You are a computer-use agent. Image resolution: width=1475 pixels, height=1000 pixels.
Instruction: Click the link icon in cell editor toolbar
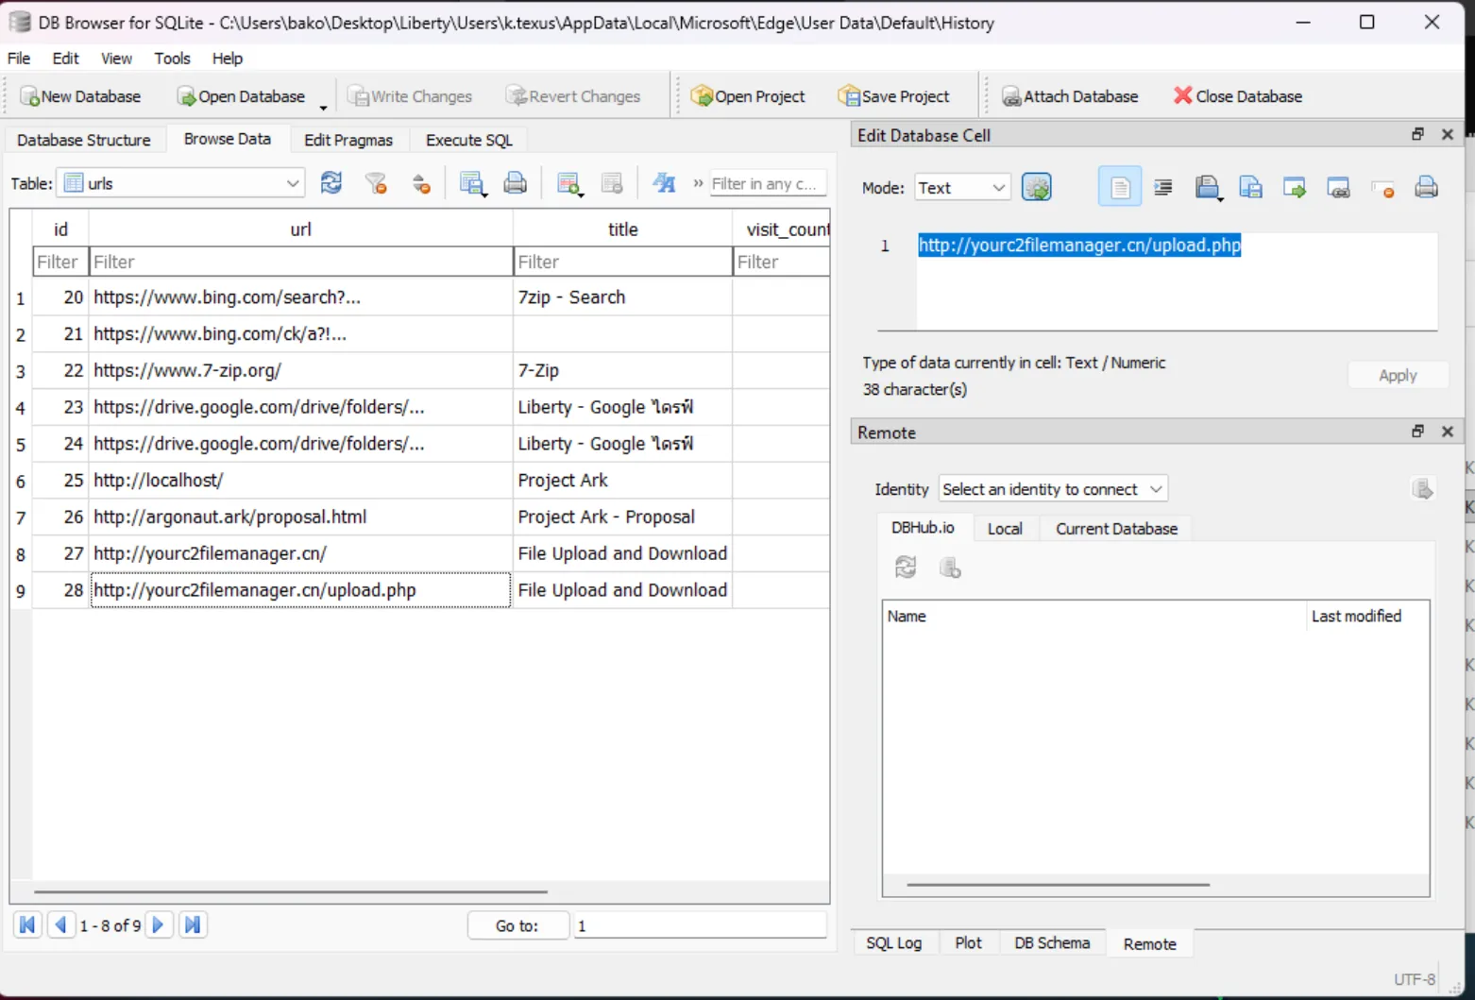coord(1339,187)
